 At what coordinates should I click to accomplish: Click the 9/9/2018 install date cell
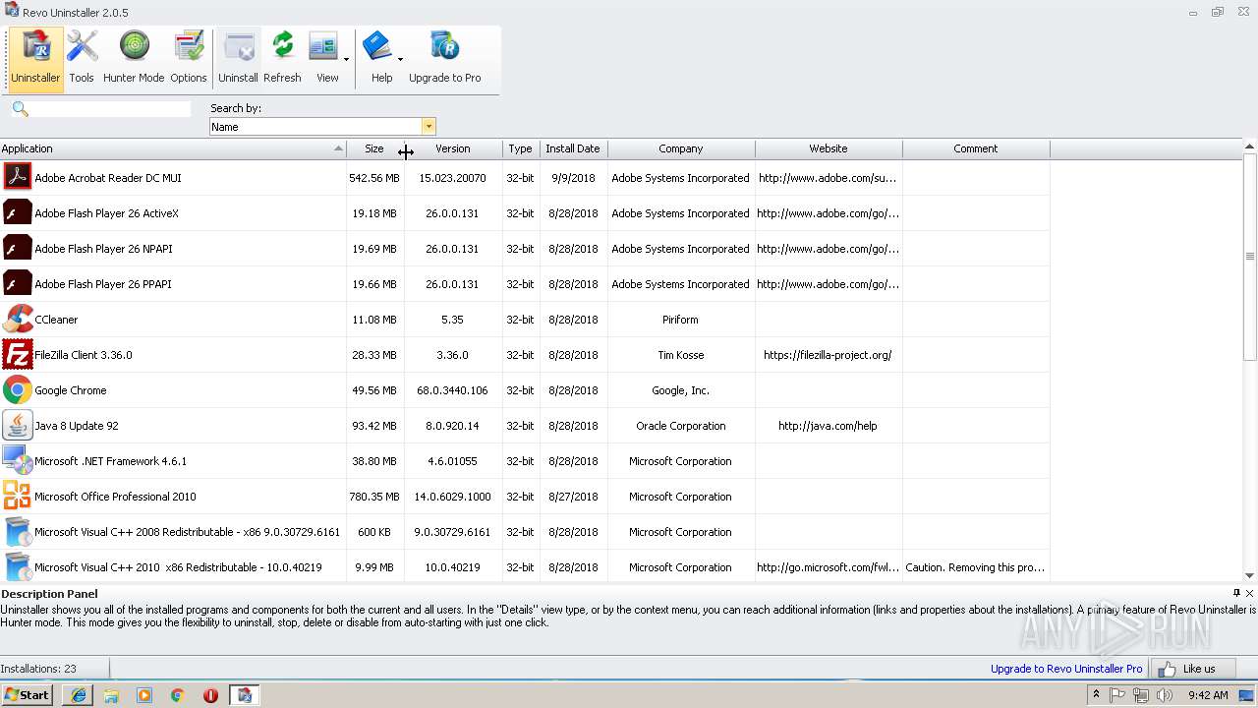point(573,178)
